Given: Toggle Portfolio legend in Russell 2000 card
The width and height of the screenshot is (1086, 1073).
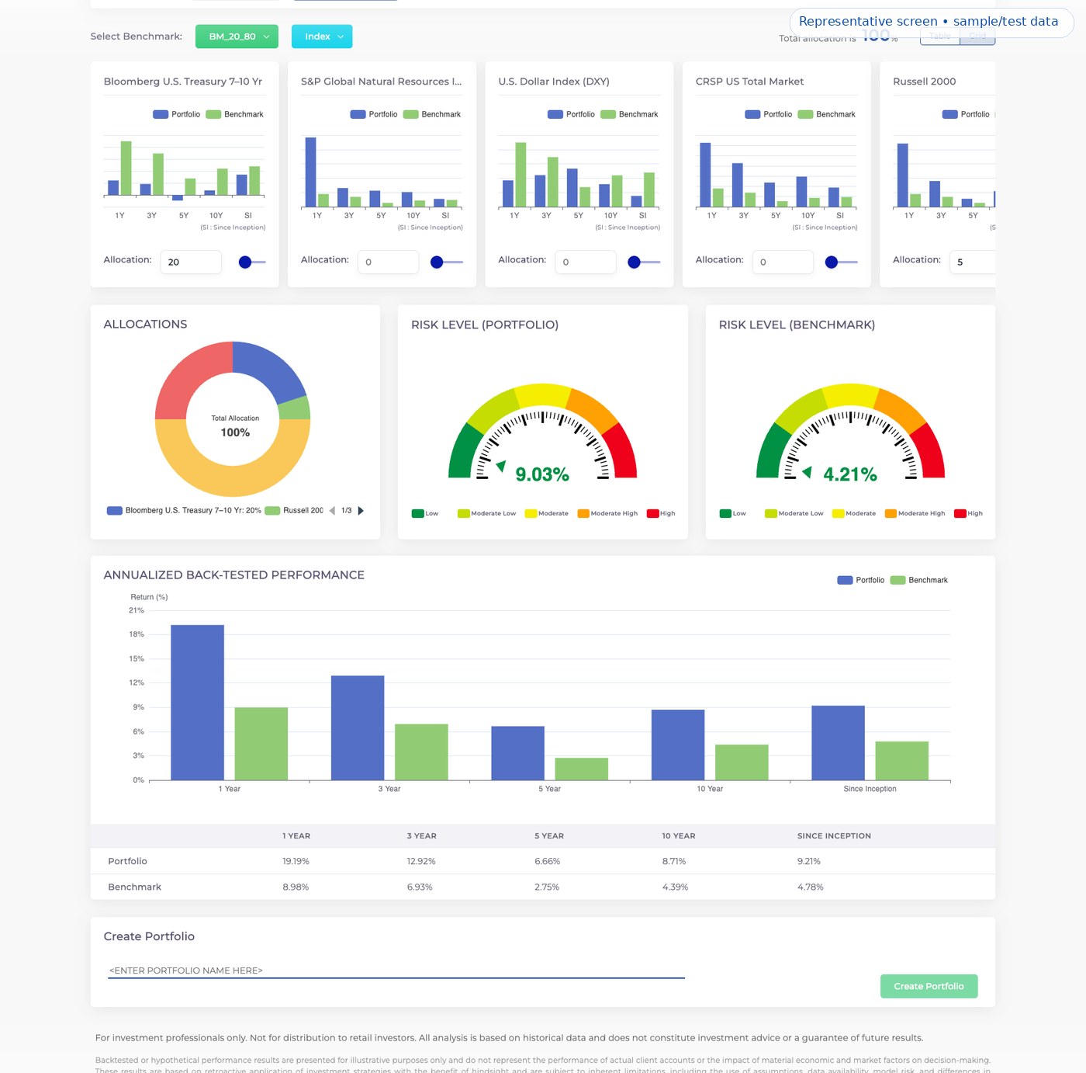Looking at the screenshot, I should 967,114.
